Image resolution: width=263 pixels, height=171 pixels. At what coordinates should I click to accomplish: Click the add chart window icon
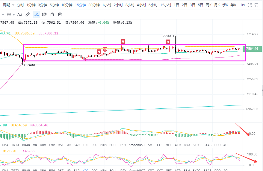click(x=256, y=5)
